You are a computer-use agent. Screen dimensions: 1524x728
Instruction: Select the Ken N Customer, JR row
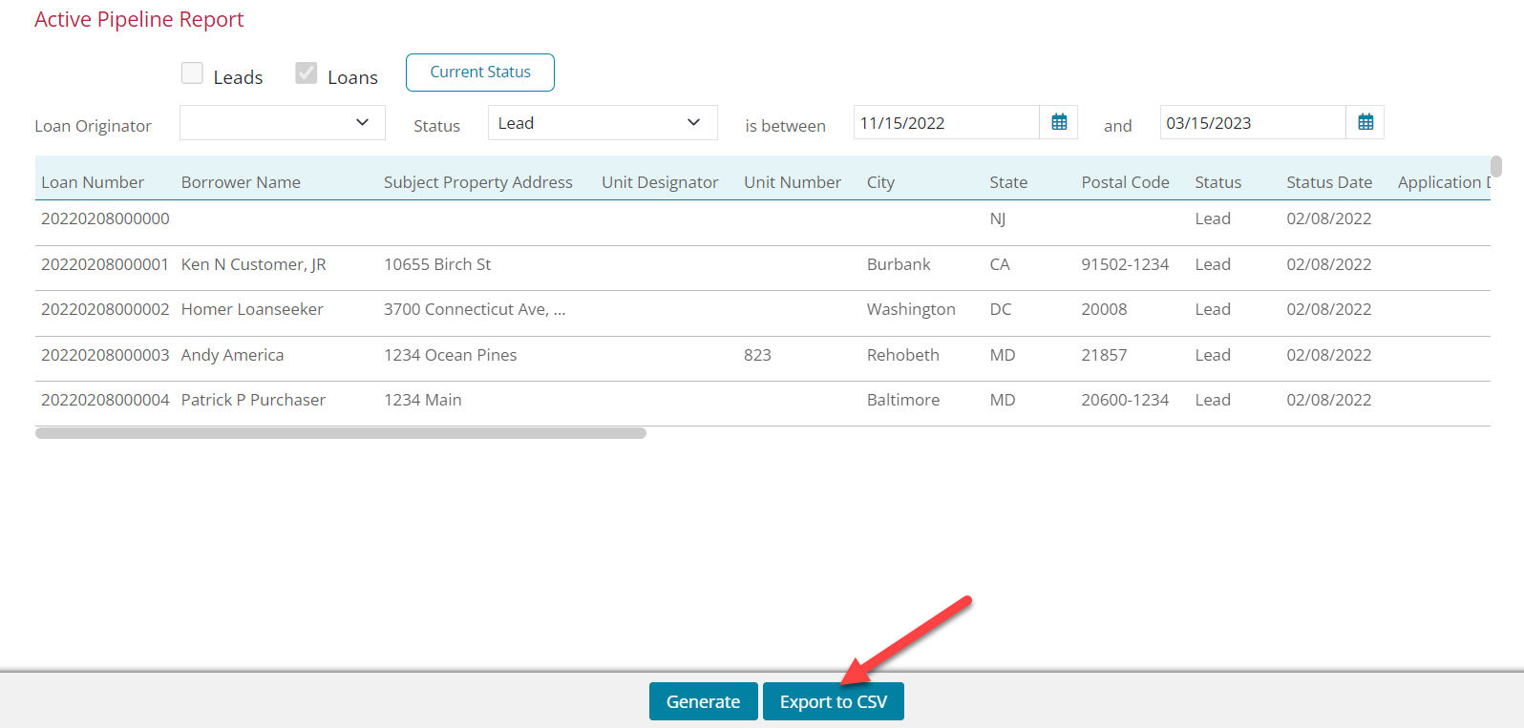pos(254,264)
